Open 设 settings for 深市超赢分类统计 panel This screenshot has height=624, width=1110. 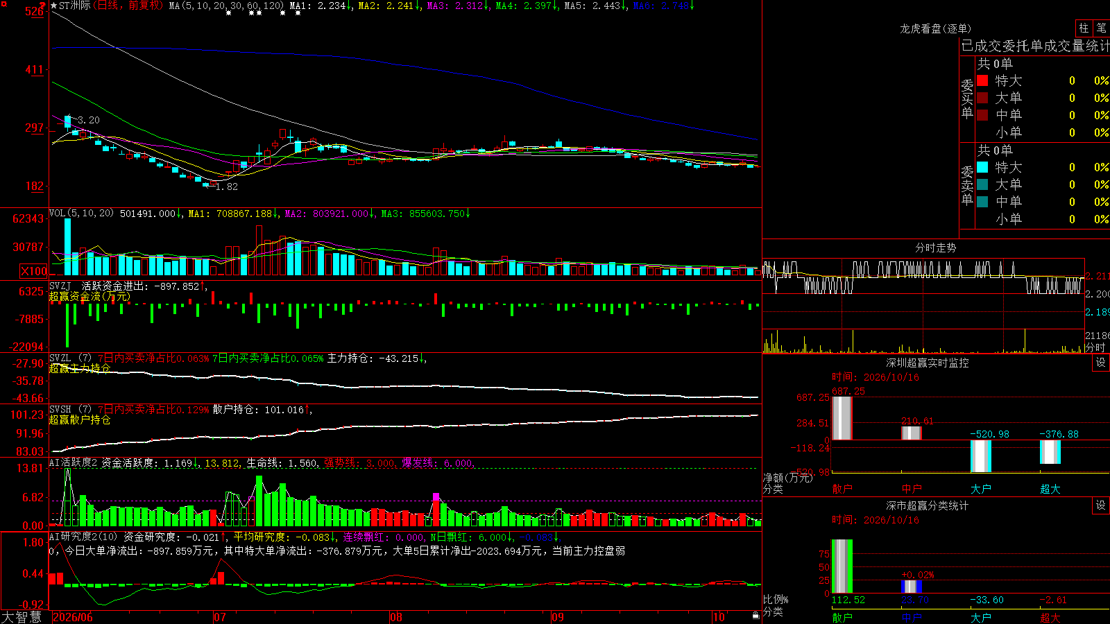(x=1101, y=505)
